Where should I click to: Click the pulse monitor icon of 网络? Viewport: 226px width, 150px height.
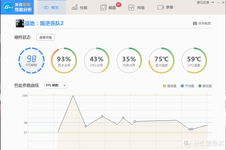point(131,8)
